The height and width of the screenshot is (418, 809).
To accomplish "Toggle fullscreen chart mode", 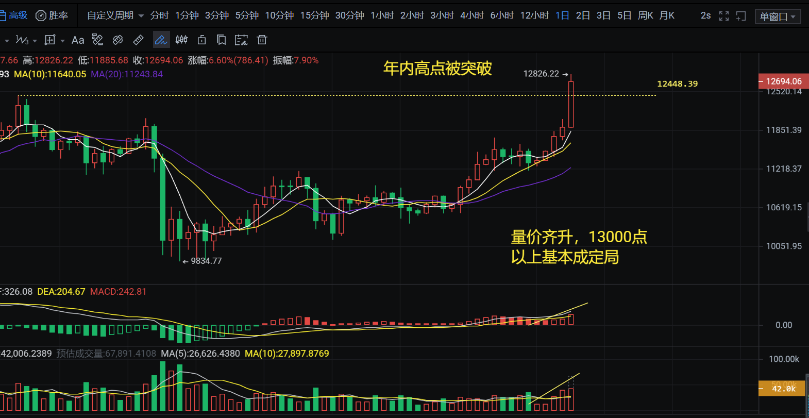I will (724, 16).
